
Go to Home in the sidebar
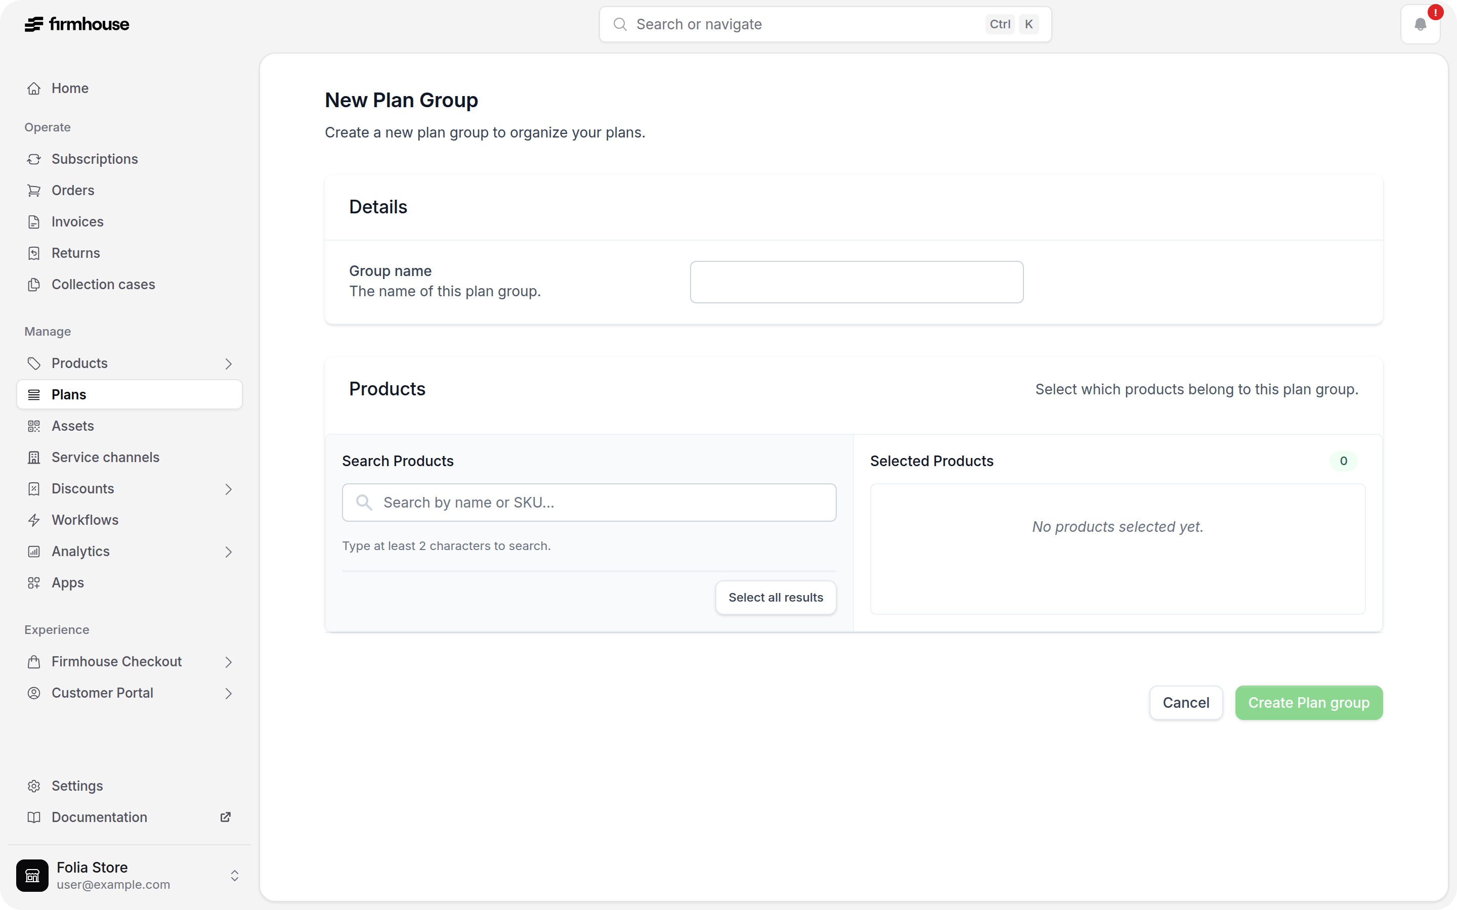tap(130, 88)
